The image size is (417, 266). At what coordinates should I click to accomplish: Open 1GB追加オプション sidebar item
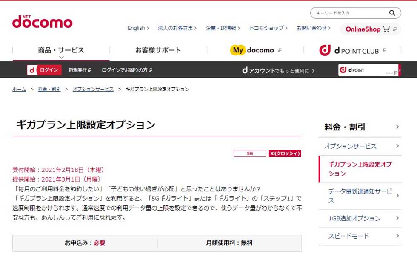click(x=360, y=218)
